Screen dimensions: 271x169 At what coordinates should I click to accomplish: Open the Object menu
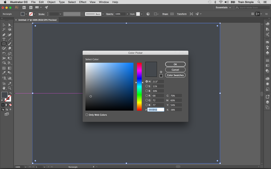51,2
